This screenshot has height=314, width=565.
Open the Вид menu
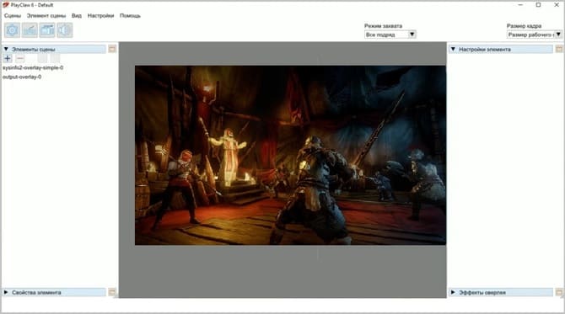coord(77,15)
